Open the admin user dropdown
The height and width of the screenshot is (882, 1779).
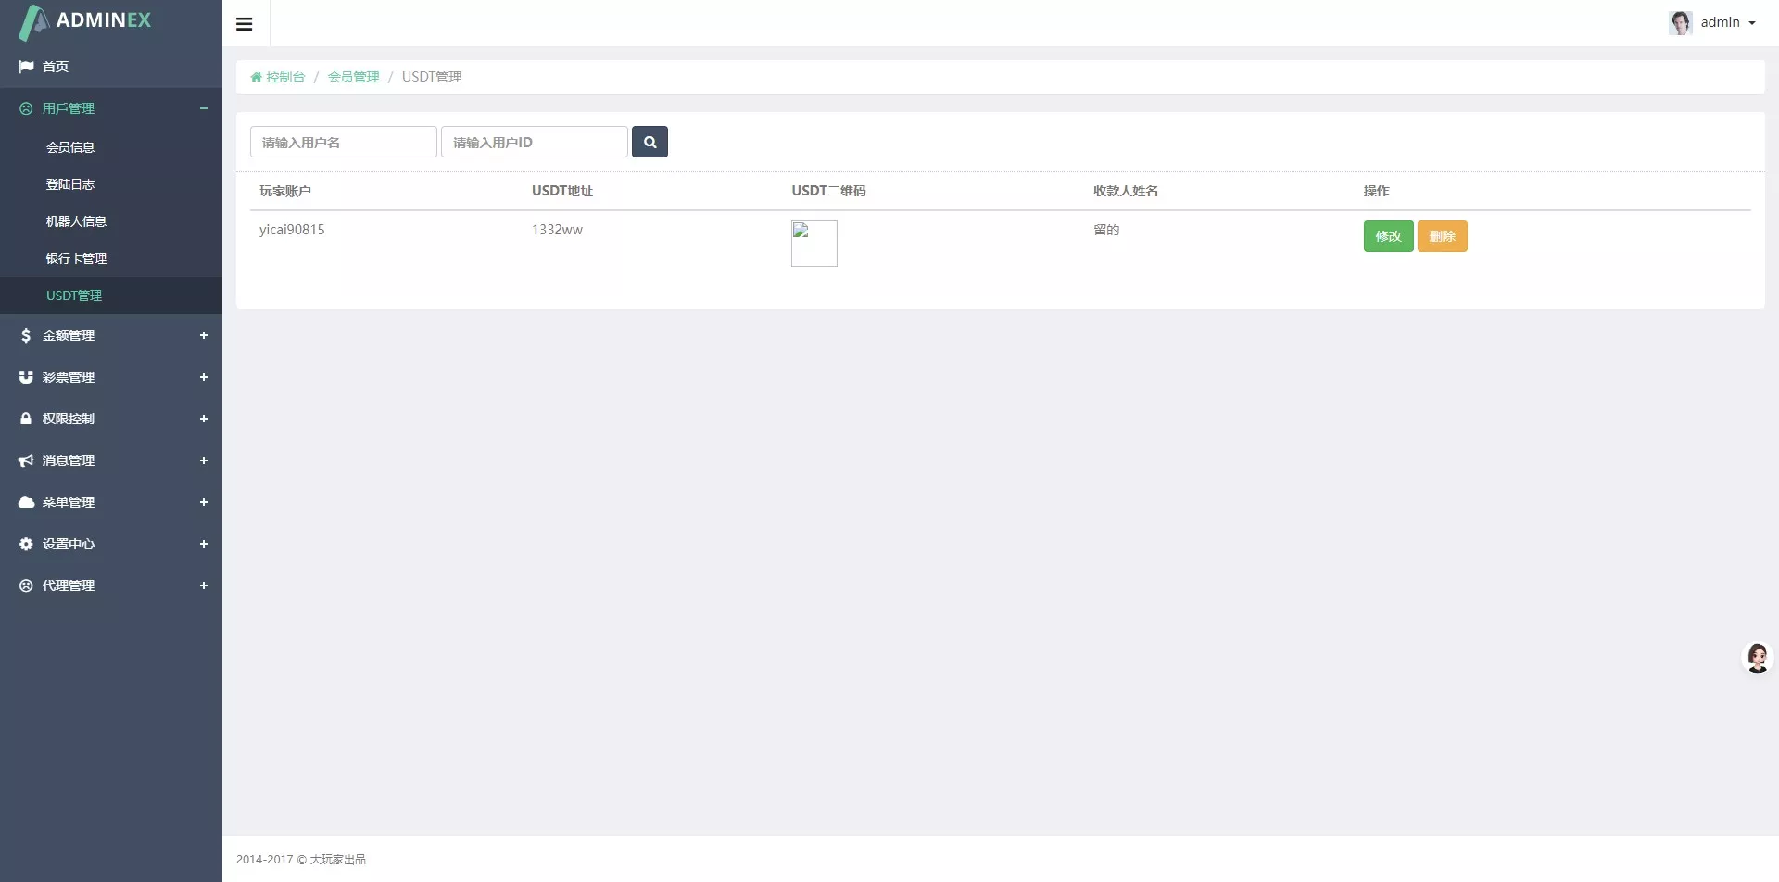(1728, 23)
